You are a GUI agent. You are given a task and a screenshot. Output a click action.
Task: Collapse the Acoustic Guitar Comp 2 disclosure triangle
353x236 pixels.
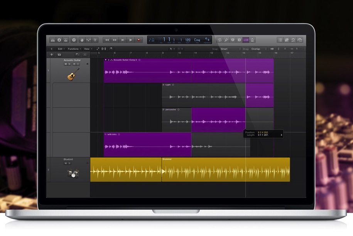point(105,60)
